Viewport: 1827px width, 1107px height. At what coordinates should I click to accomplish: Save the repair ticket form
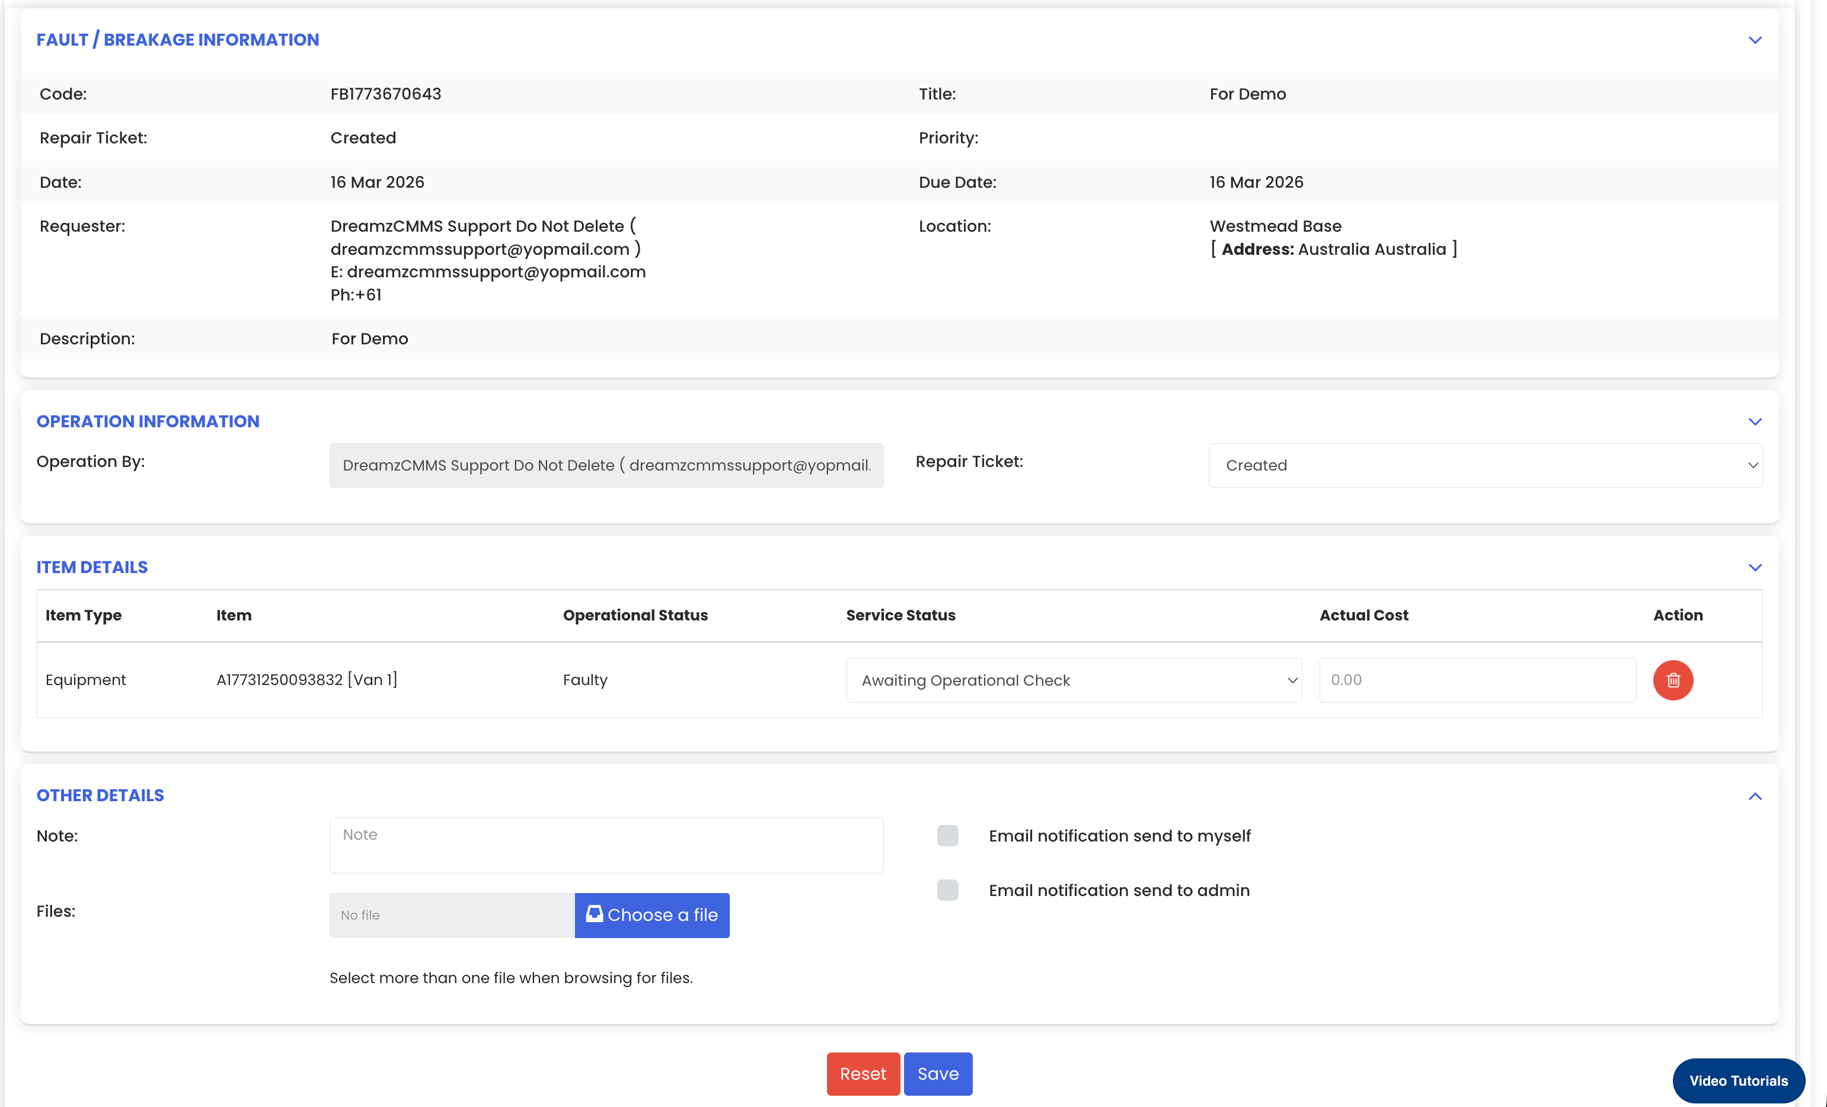click(x=937, y=1074)
